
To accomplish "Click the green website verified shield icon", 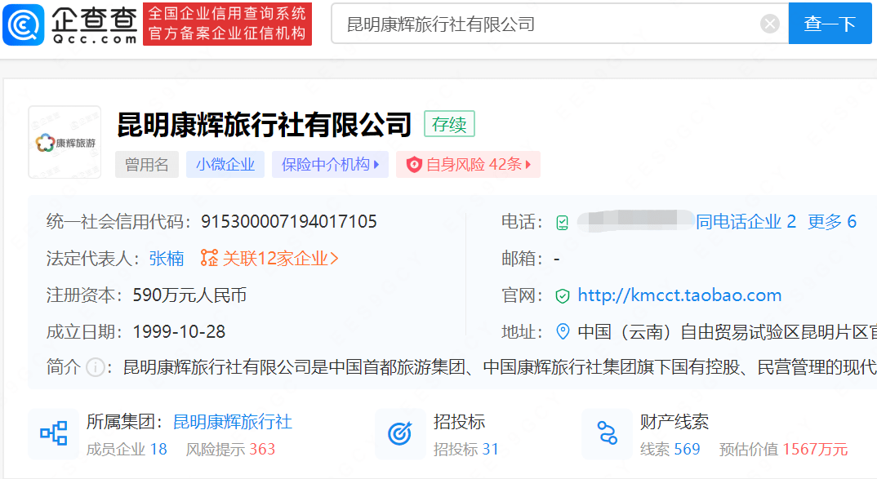I will [x=562, y=296].
